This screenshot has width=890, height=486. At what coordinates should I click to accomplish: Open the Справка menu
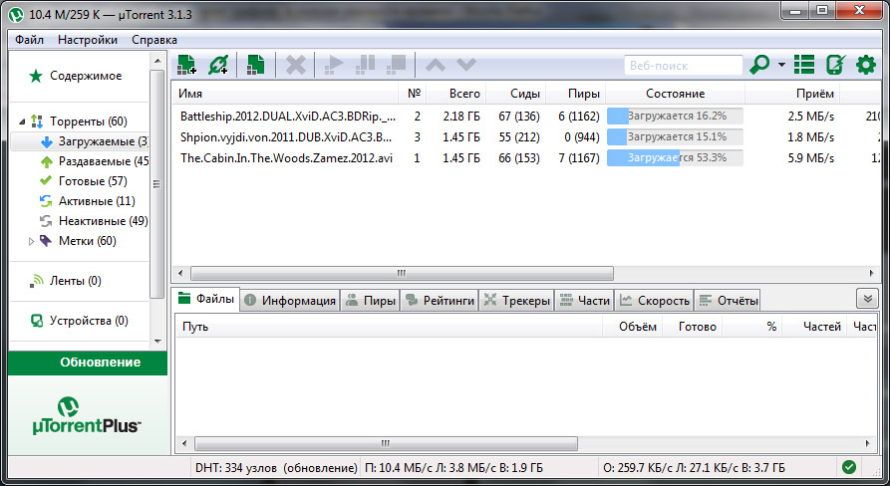pos(154,40)
